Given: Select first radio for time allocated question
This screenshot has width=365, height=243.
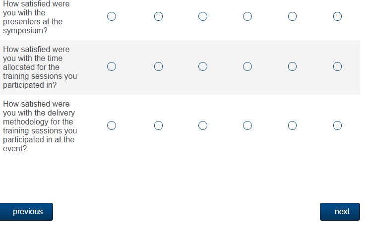Looking at the screenshot, I should (112, 66).
